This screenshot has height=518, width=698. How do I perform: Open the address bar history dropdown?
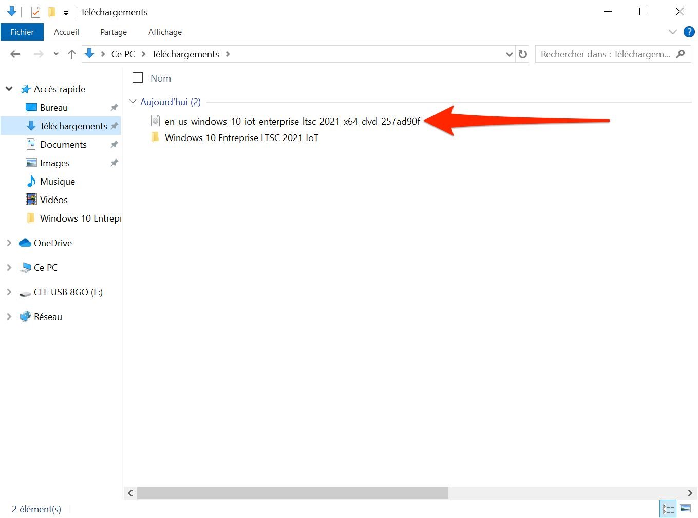[509, 54]
